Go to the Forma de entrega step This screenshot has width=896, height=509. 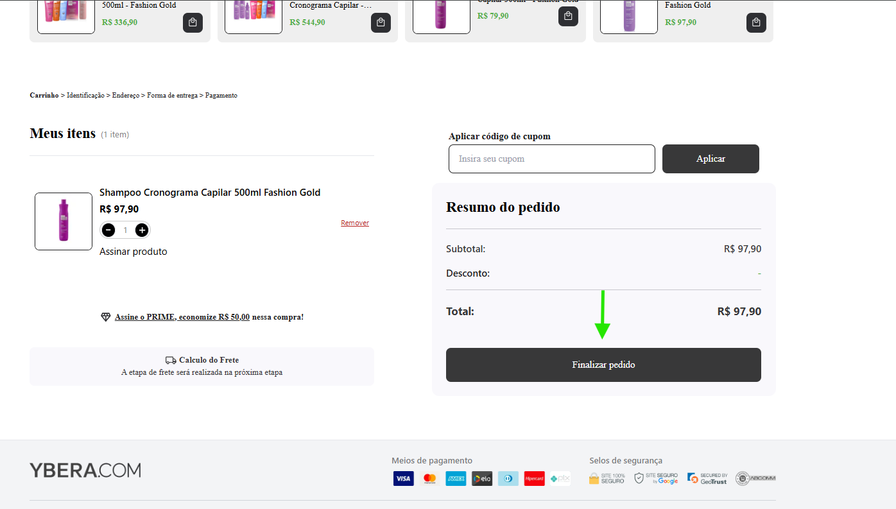pyautogui.click(x=172, y=95)
